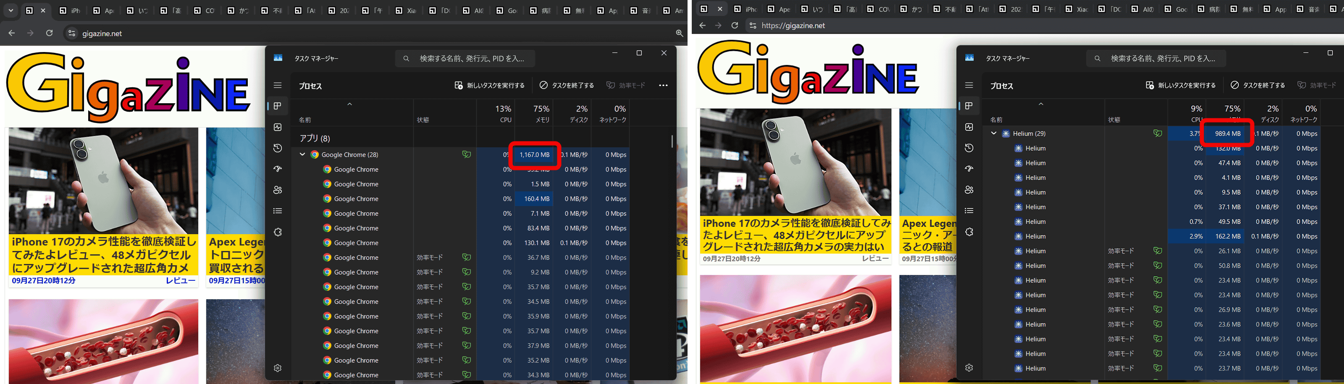Click three-dot more options in Task Manager toolbar
Screen dimensions: 1344x384
click(663, 86)
